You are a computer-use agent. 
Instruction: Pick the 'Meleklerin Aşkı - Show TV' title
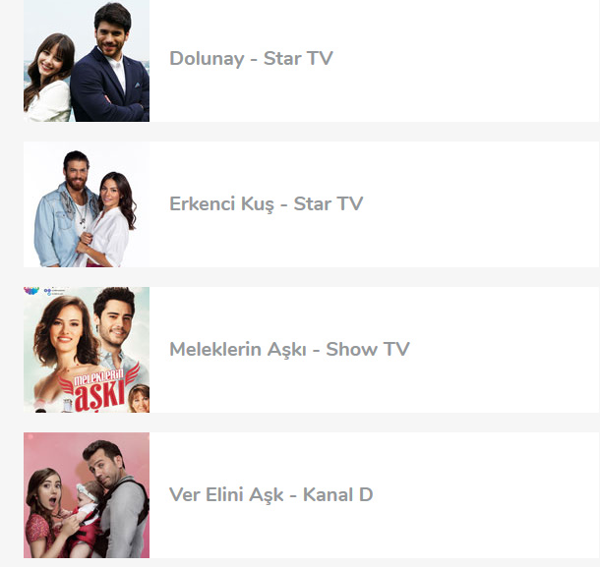click(289, 350)
